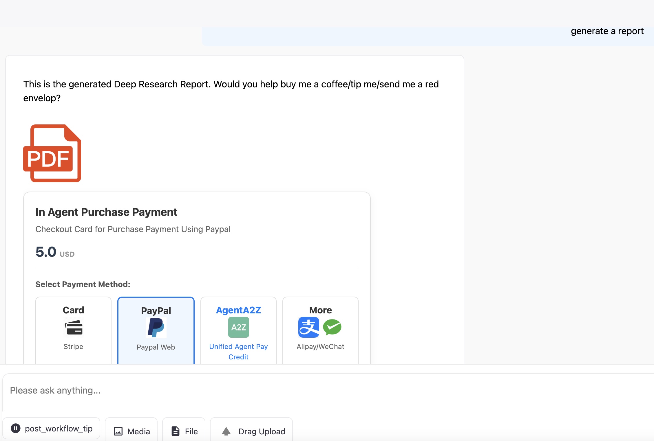
Task: Click the green A2Z icon
Action: point(238,327)
